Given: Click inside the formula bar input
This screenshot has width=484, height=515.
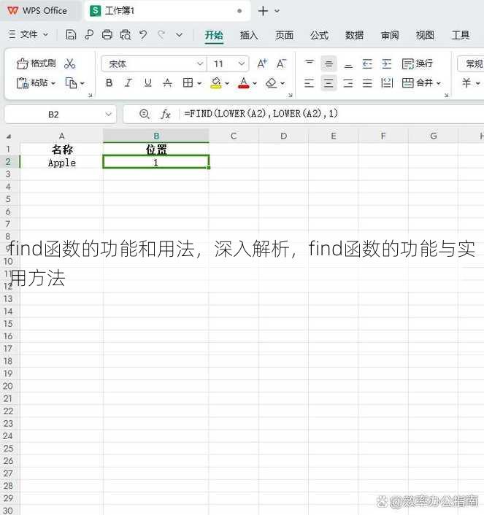Looking at the screenshot, I should click(x=332, y=114).
